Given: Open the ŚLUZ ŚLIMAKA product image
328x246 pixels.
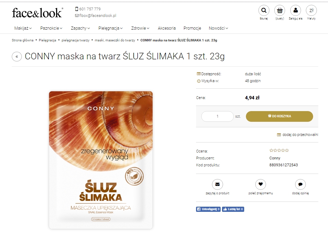Looking at the screenshot, I should coord(101,160).
